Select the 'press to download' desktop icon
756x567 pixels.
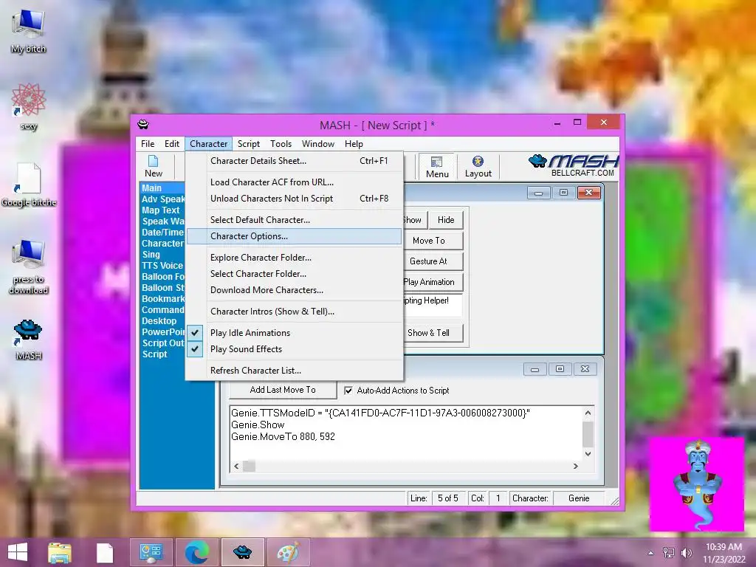click(x=29, y=267)
